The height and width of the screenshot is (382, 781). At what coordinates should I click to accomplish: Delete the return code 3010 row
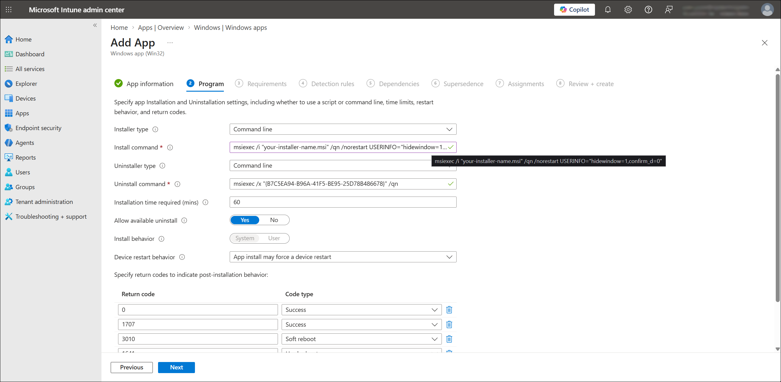pyautogui.click(x=449, y=339)
